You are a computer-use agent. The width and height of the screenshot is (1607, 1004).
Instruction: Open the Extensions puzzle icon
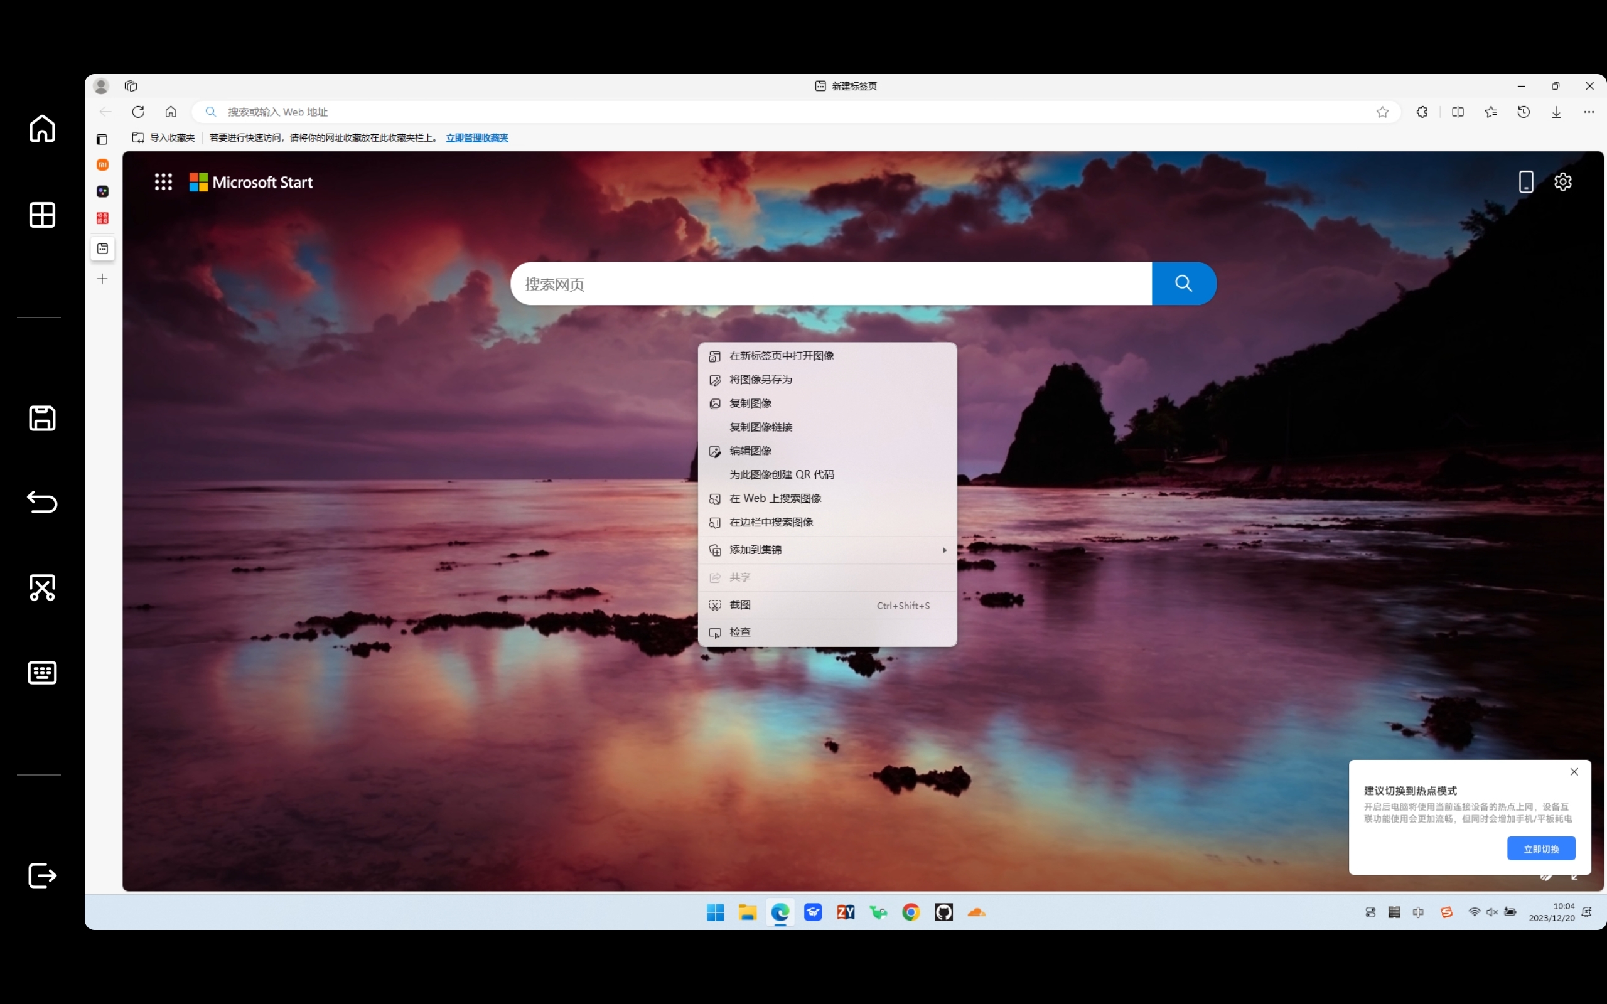click(x=1422, y=112)
